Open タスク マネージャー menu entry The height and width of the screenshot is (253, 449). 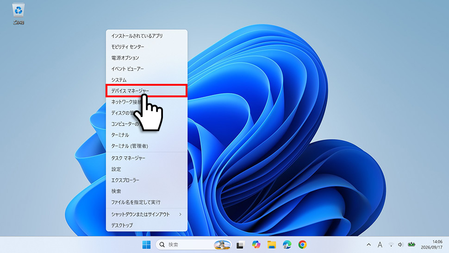point(147,158)
